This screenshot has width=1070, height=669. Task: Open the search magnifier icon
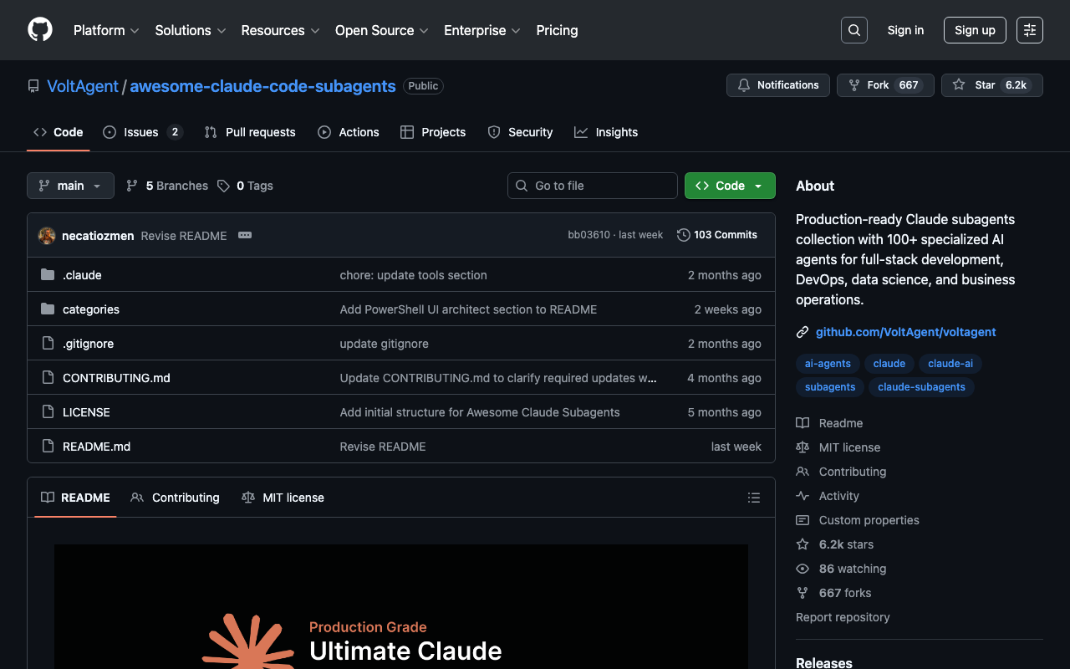tap(853, 30)
